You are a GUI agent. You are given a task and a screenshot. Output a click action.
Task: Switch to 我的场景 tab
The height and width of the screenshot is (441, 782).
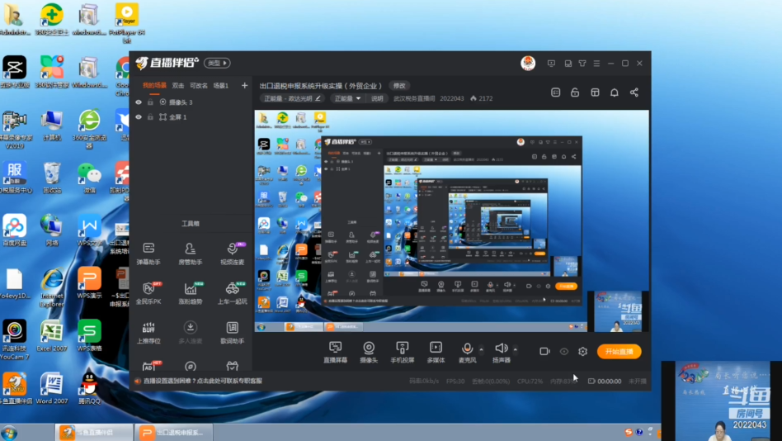click(154, 85)
